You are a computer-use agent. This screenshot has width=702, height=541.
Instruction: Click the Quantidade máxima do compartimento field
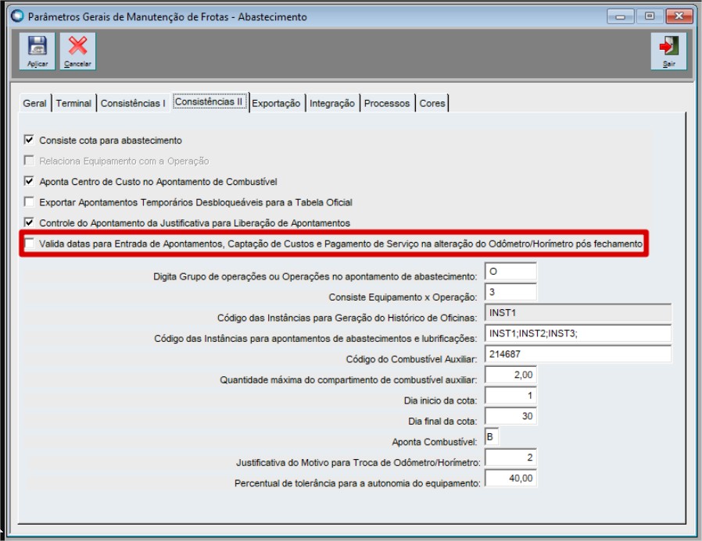click(x=510, y=375)
